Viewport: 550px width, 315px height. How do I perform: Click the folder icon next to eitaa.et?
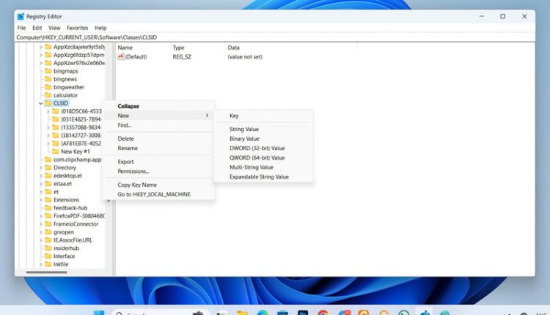[x=48, y=184]
